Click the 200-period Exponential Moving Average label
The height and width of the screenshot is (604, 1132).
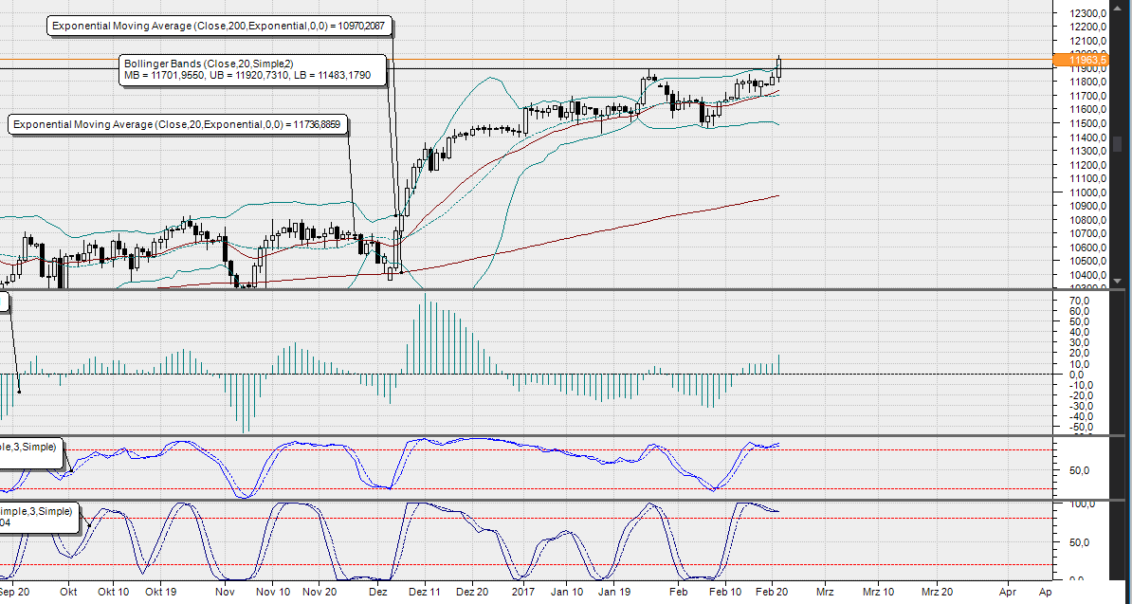[x=220, y=26]
